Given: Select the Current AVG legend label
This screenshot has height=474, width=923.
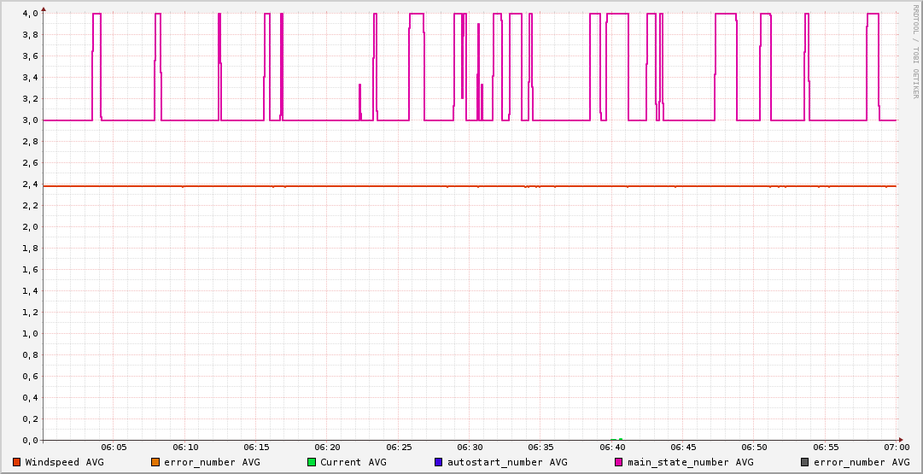Looking at the screenshot, I should [x=353, y=462].
